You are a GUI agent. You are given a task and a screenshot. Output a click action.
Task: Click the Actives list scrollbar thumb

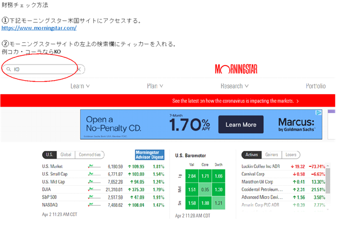pyautogui.click(x=328, y=180)
